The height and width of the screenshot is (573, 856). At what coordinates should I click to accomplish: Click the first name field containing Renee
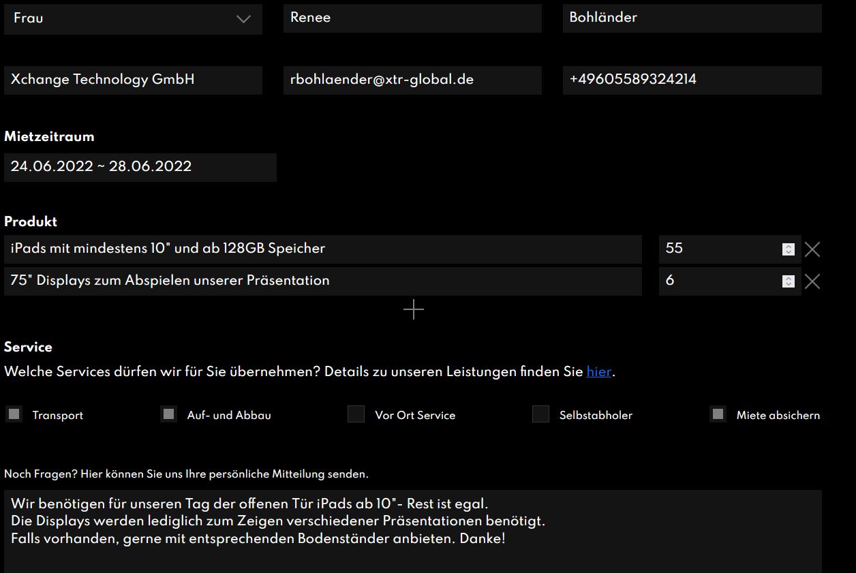(x=412, y=18)
